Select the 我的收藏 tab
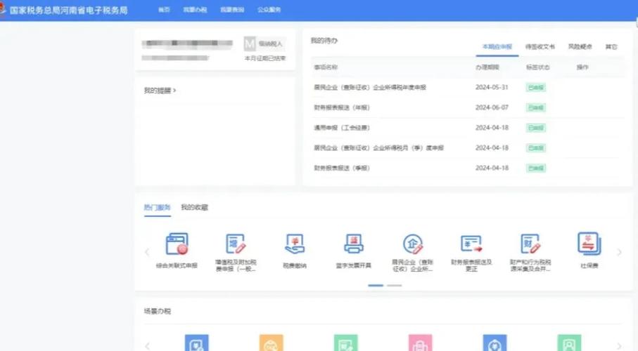This screenshot has height=351, width=638. (x=194, y=208)
